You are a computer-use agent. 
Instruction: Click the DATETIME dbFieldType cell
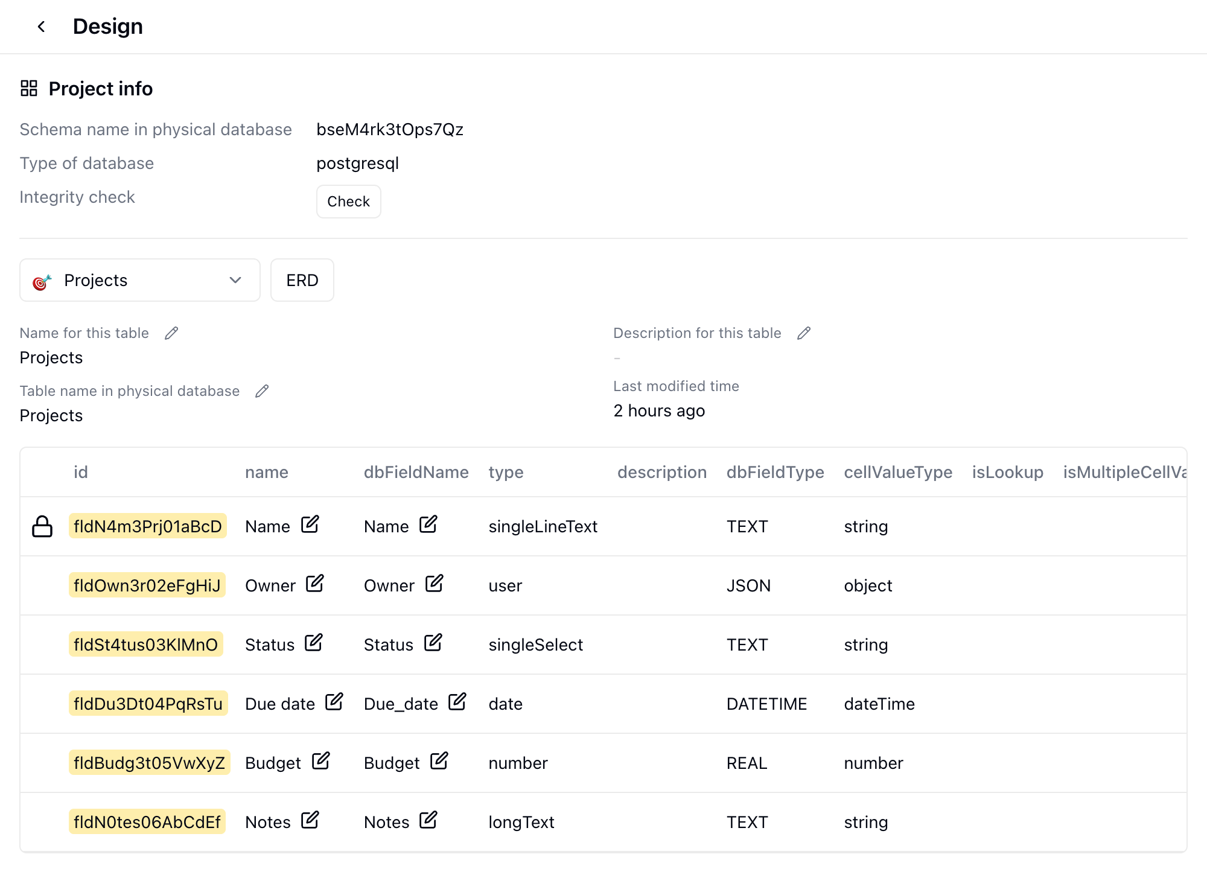pos(766,704)
